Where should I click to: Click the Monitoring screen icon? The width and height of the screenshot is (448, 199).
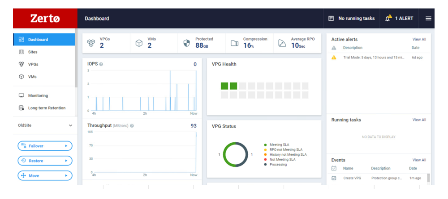pos(21,95)
